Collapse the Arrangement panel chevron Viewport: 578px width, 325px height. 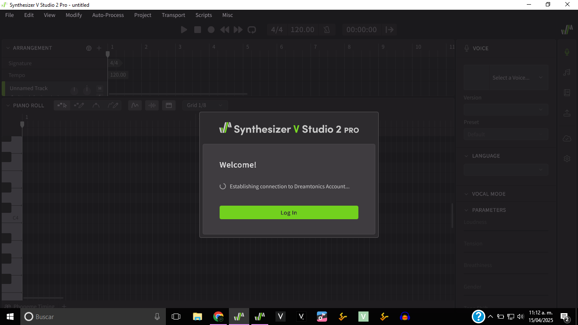click(8, 48)
